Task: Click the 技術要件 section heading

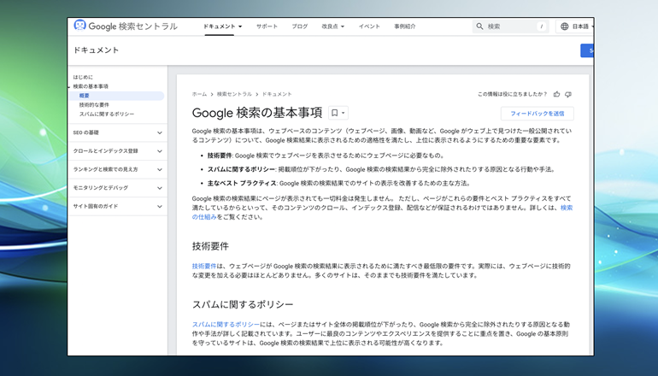Action: (210, 246)
